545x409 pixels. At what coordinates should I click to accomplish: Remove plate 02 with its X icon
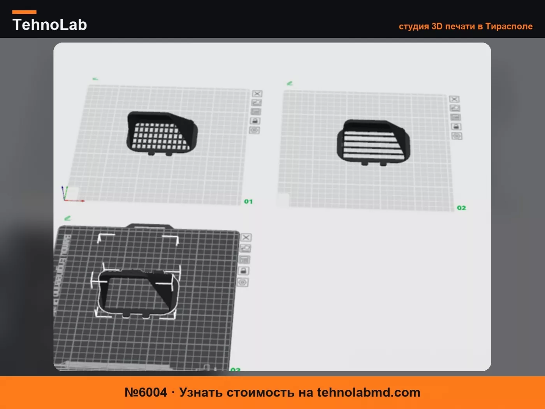454,99
